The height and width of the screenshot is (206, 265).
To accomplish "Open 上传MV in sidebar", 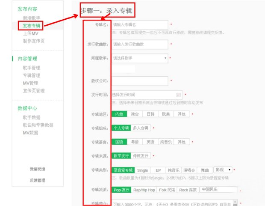I will coord(31,33).
